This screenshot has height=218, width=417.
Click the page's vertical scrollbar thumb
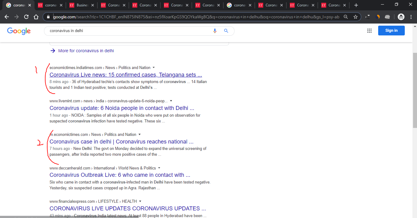click(415, 90)
